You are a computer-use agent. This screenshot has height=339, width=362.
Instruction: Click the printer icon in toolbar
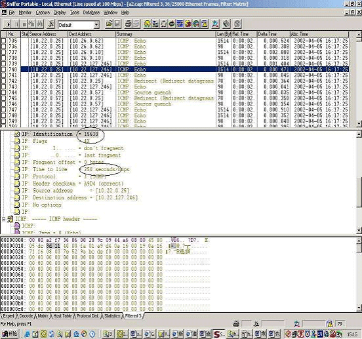[x=128, y=24]
